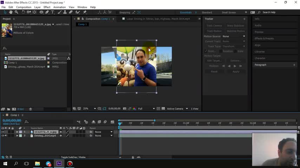Screen dimensions: 300x168
Task: Take a snapshot using camera icon
Action: click(x=125, y=109)
